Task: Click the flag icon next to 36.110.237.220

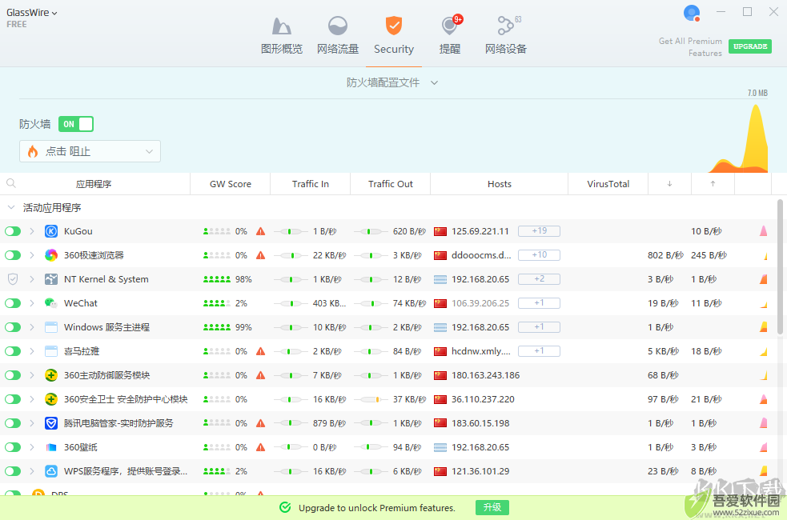Action: click(440, 399)
